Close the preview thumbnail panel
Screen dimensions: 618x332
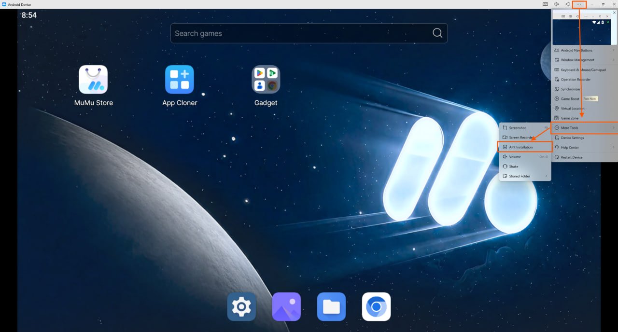(x=614, y=13)
